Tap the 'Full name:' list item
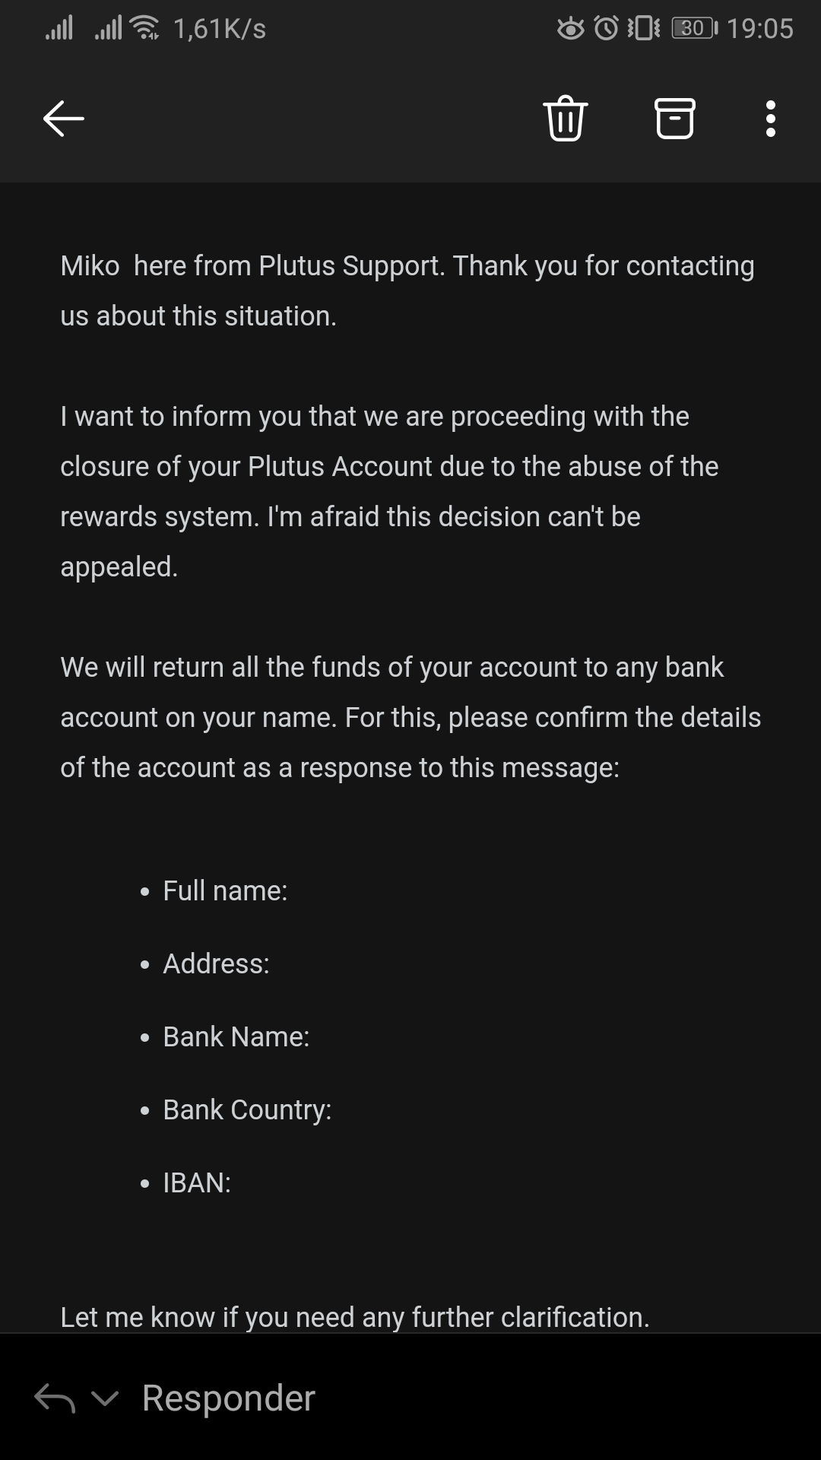Screen dimensions: 821x1460 225,891
